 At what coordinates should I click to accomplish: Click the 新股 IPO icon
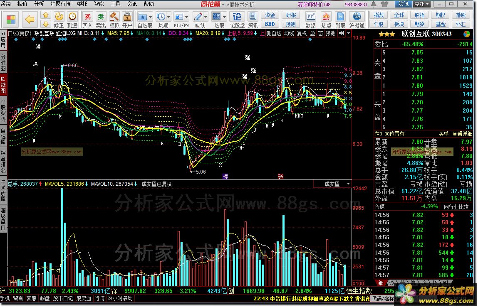341,20
